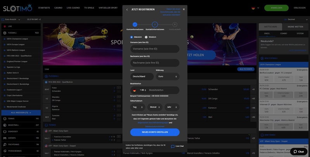Click the Einloggen link

[x=300, y=8]
